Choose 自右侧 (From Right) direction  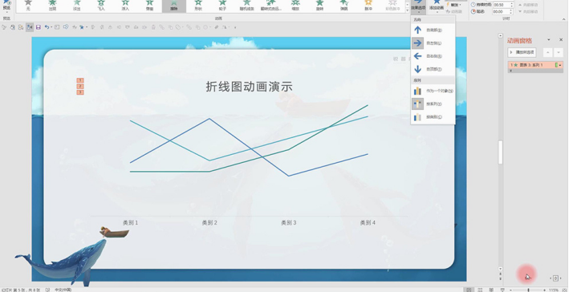pos(433,56)
